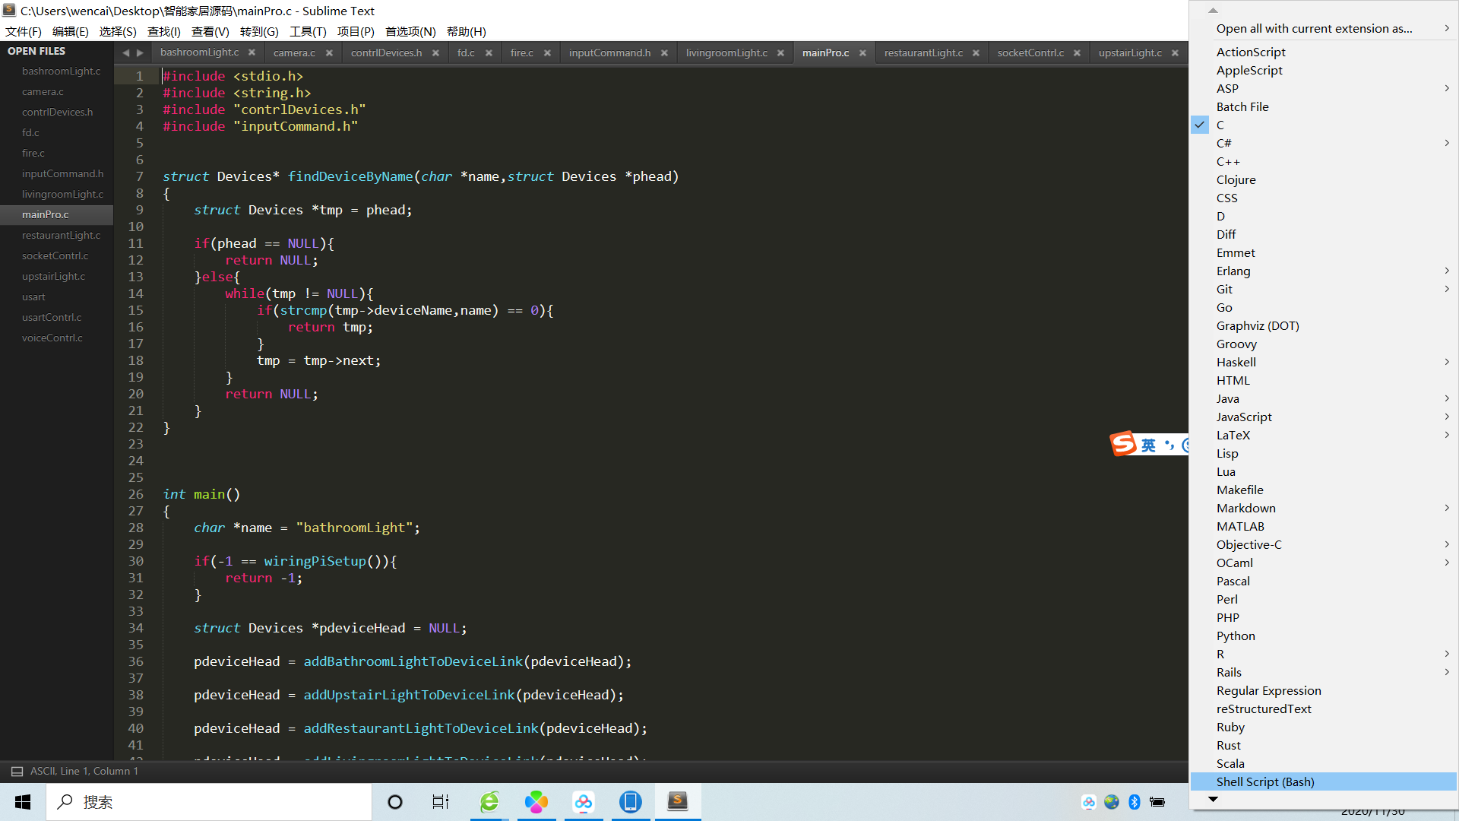
Task: Close the mainPro.c tab
Action: coord(862,53)
